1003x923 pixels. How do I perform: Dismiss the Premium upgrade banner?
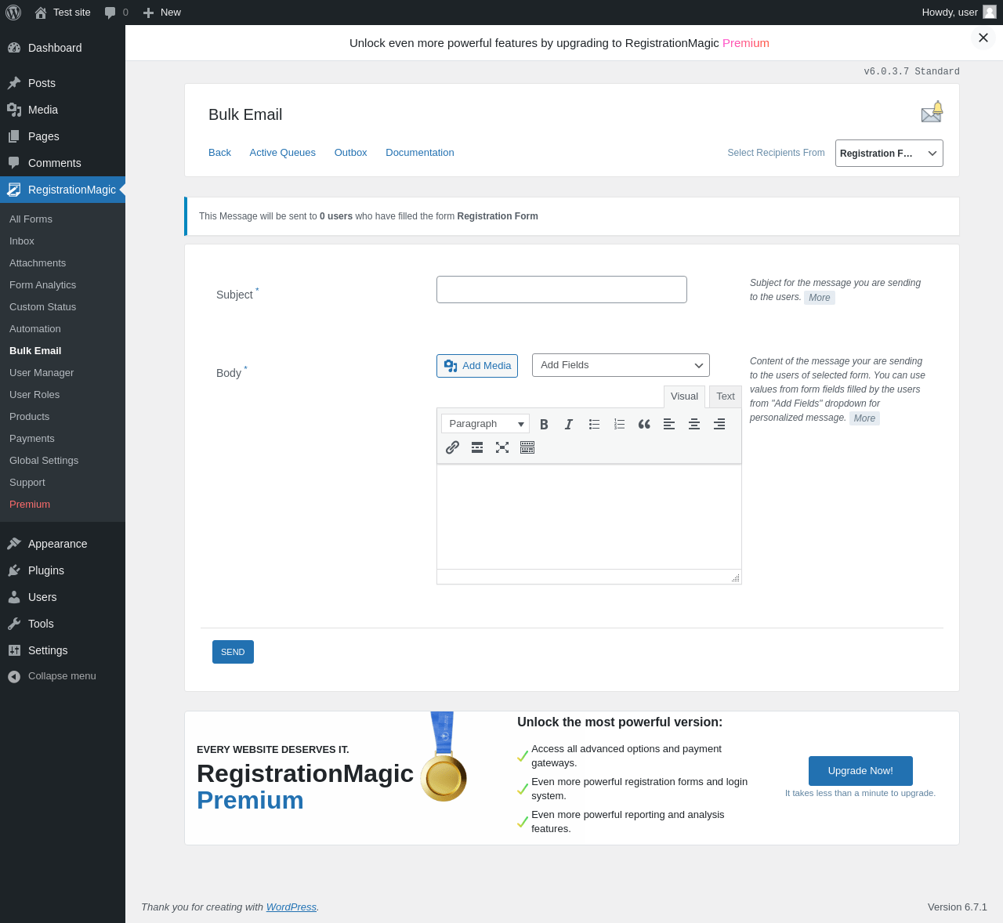click(x=983, y=38)
